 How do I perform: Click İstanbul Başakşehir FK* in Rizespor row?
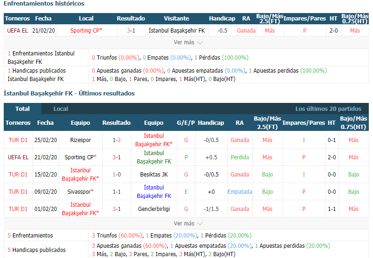pyautogui.click(x=154, y=140)
